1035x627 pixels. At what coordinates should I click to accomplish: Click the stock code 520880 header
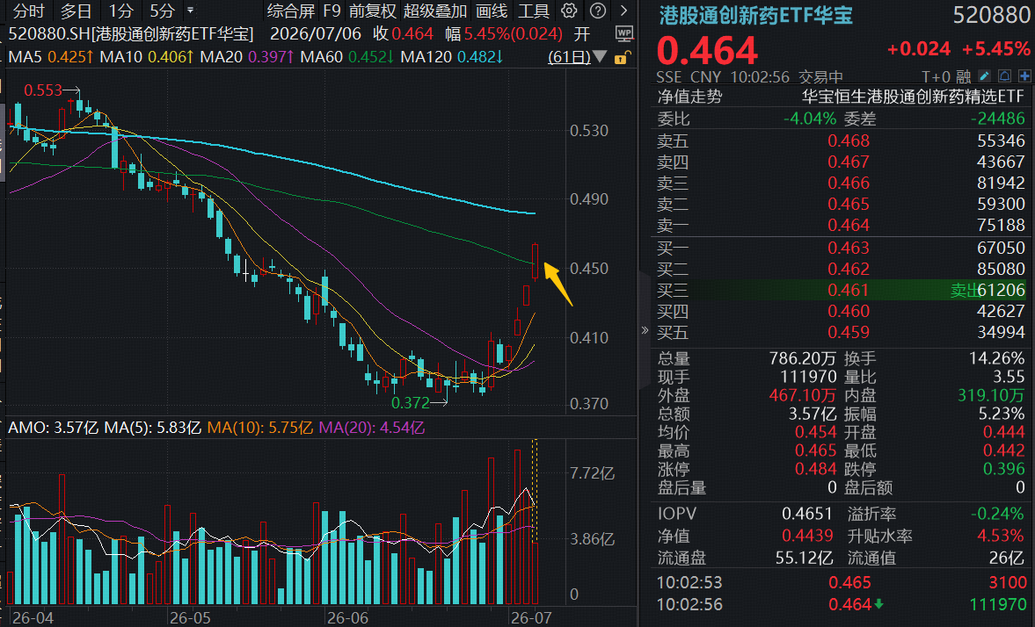[x=991, y=15]
